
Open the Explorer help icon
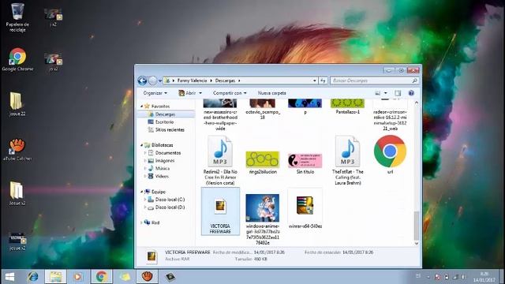point(411,93)
